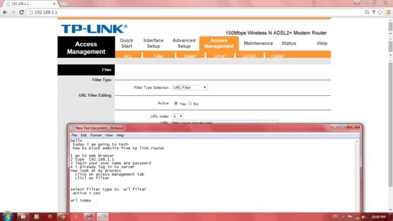Click the zoom magnifier icon in address bar

pyautogui.click(x=367, y=12)
